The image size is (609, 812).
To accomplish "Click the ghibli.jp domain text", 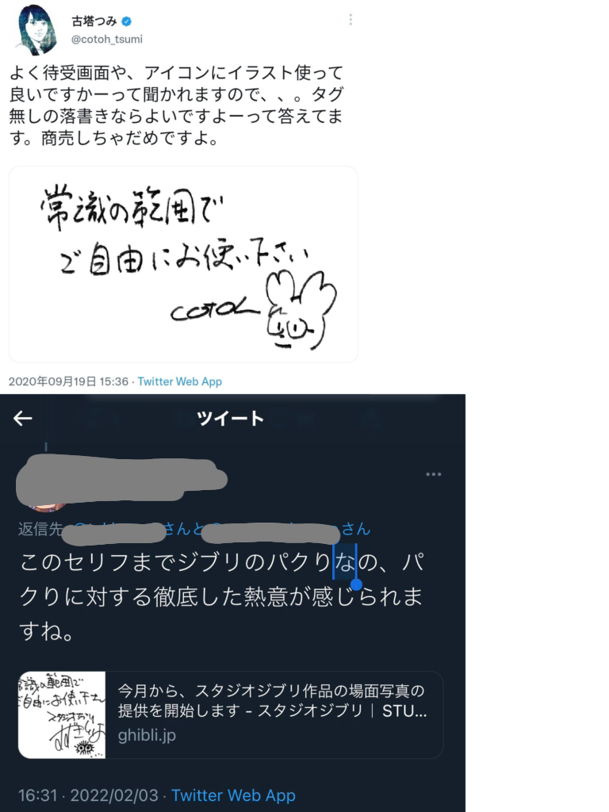I will tap(147, 735).
